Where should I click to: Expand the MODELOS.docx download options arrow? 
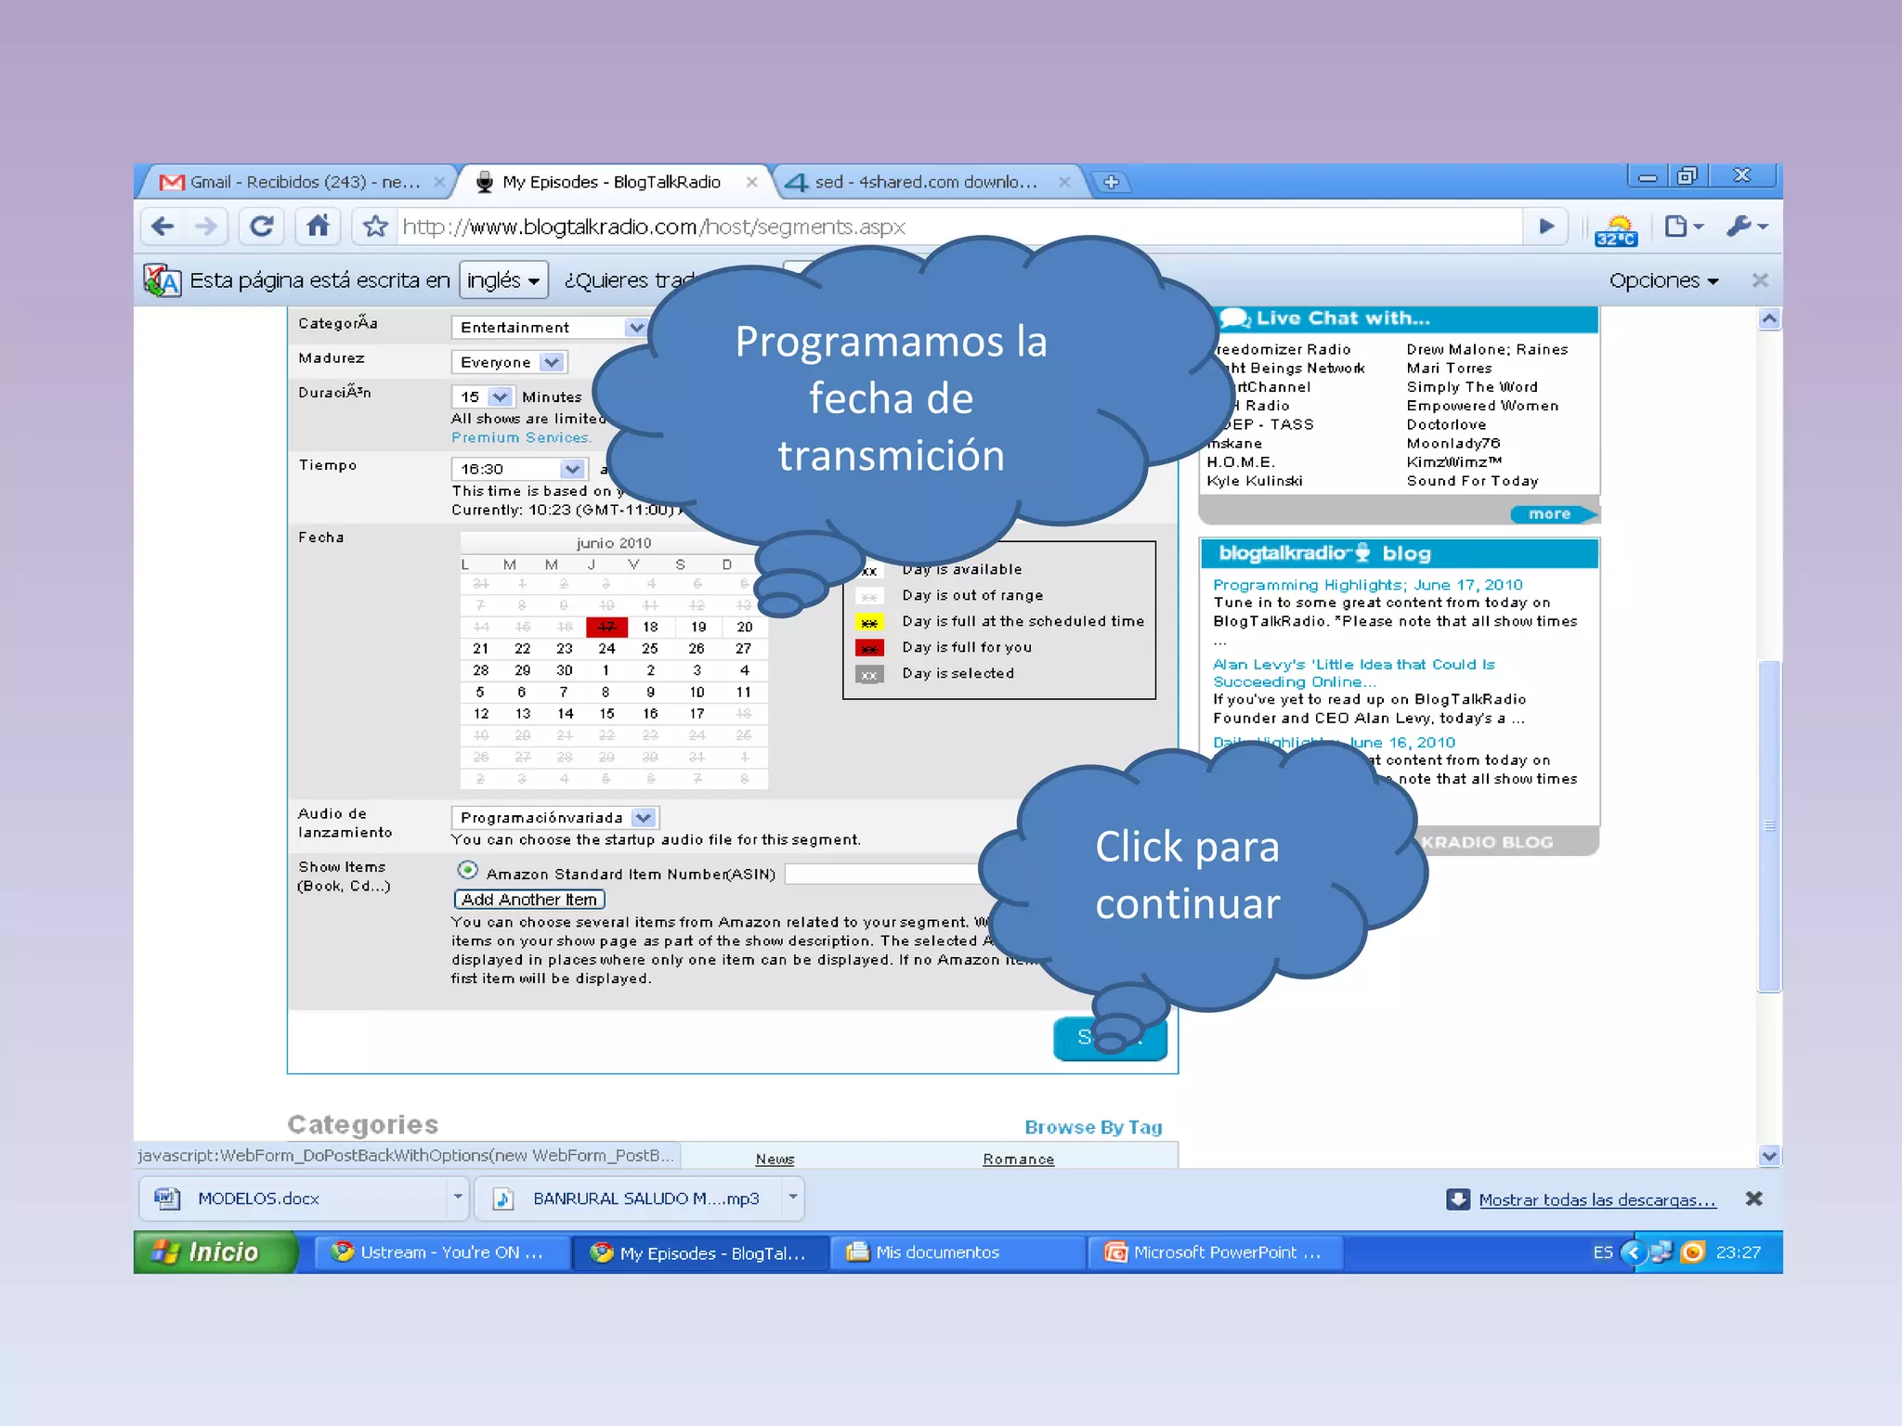(x=457, y=1198)
